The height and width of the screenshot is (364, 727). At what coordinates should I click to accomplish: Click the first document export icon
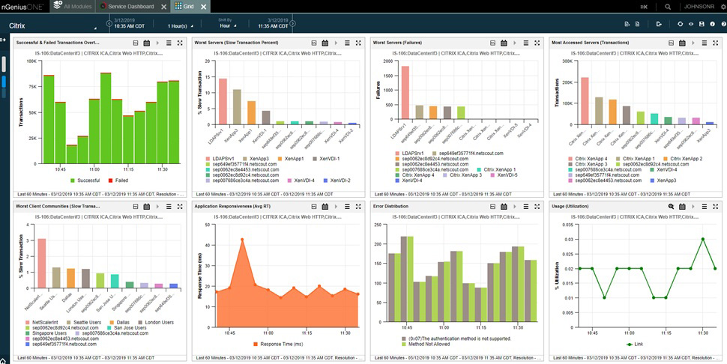pos(627,24)
